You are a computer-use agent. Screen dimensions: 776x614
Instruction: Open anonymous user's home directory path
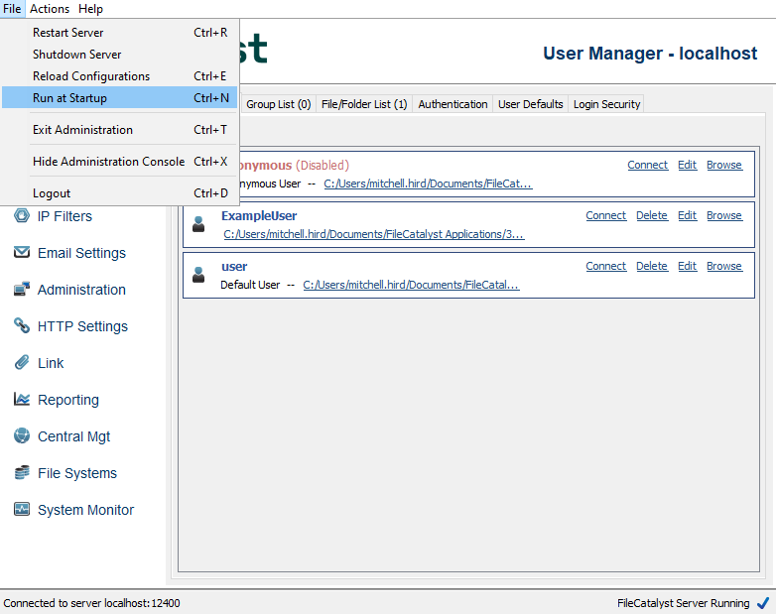tap(428, 184)
